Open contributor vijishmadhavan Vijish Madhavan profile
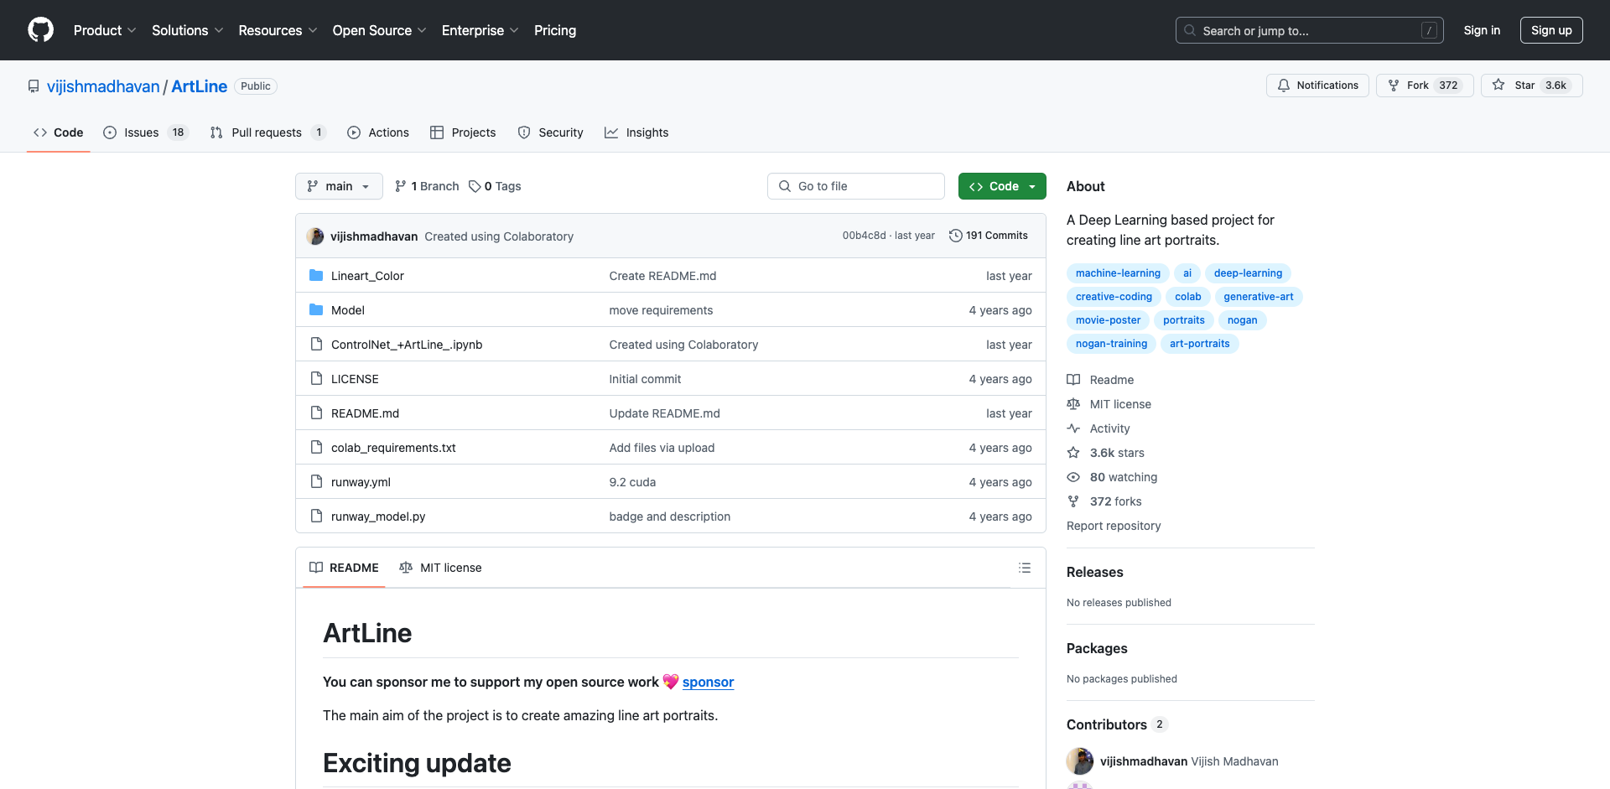1610x789 pixels. (1189, 761)
